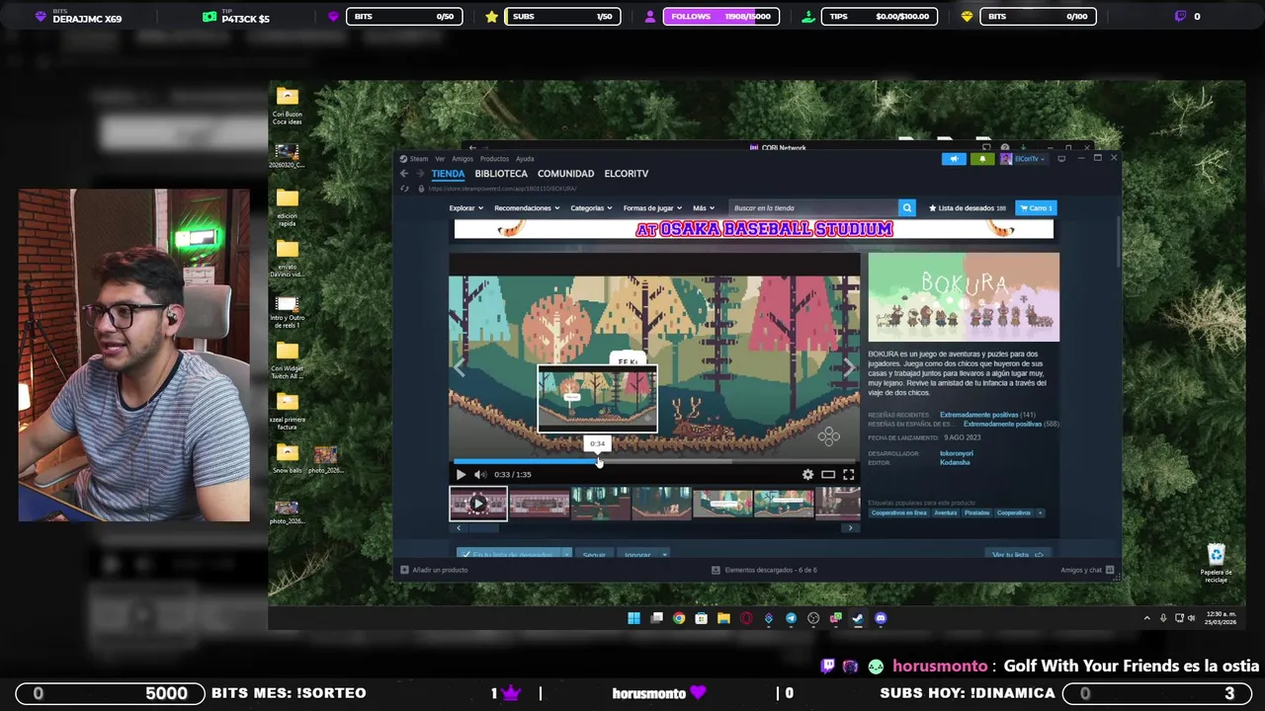This screenshot has width=1265, height=711.
Task: Open the COMUNIDAD tab
Action: 565,174
